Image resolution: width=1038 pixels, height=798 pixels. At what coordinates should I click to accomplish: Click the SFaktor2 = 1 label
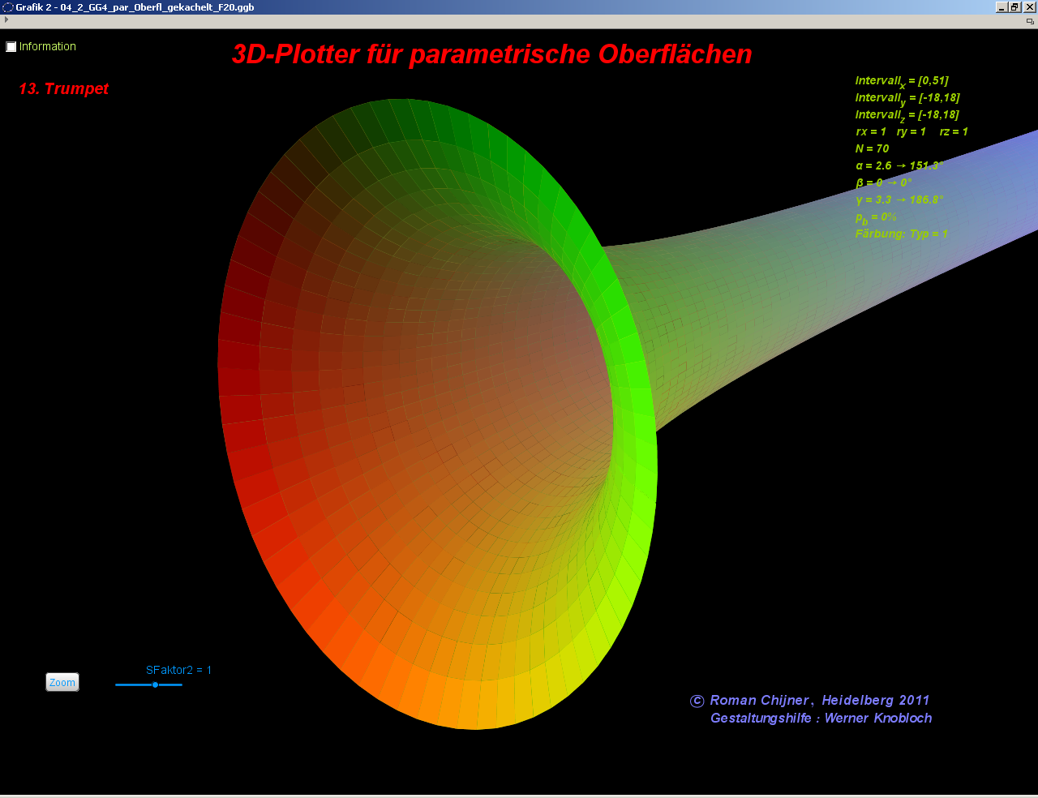[x=178, y=670]
